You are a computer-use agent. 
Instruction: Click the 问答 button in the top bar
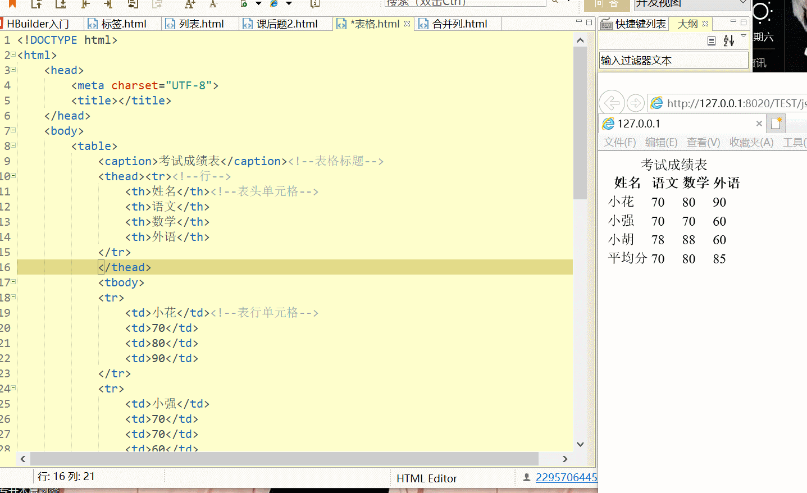[607, 4]
